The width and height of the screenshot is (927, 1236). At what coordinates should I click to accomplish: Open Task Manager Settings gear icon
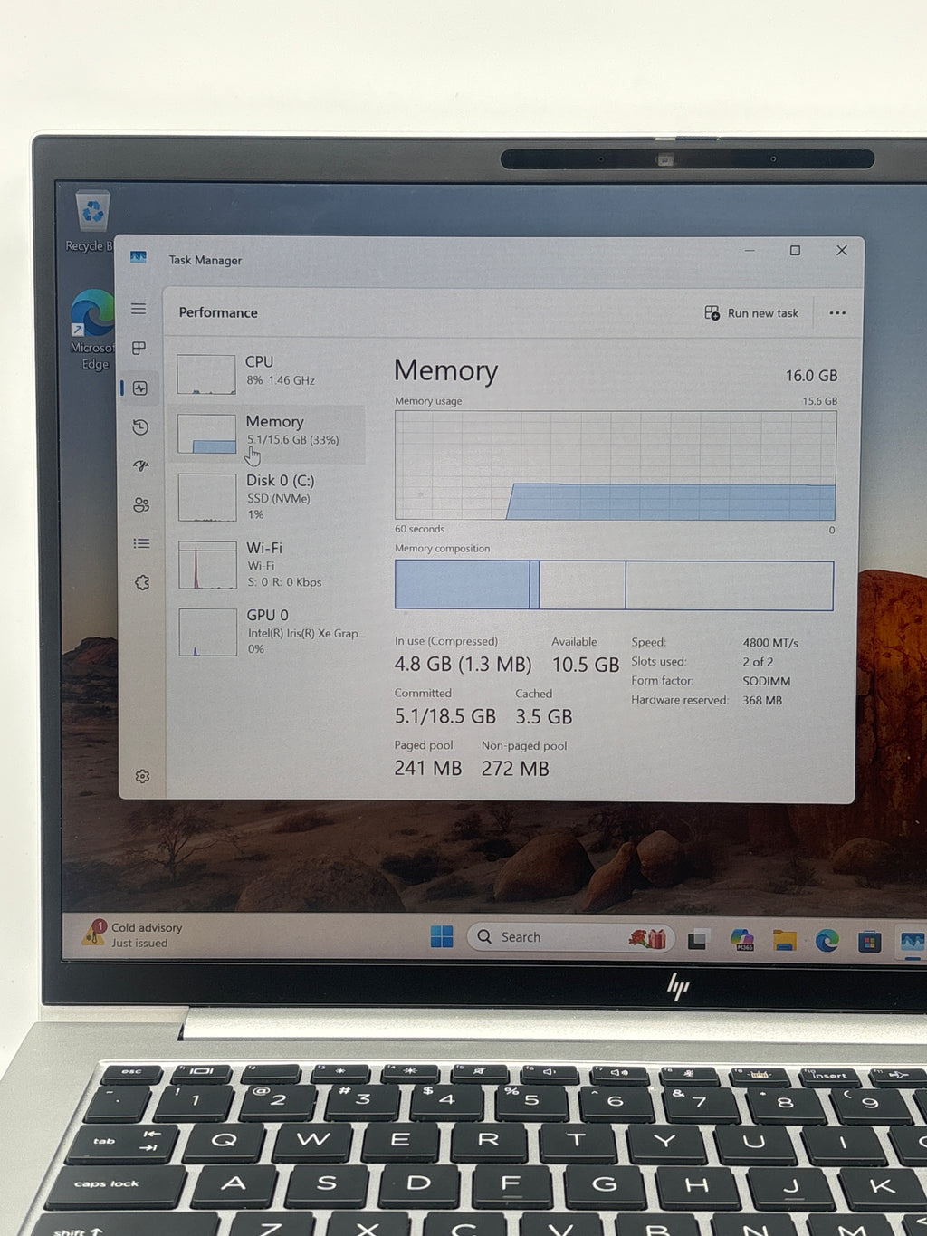click(x=142, y=776)
